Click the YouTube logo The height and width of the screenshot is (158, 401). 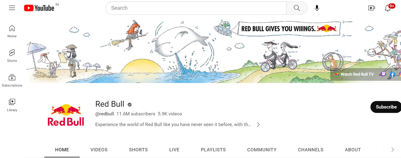point(39,8)
